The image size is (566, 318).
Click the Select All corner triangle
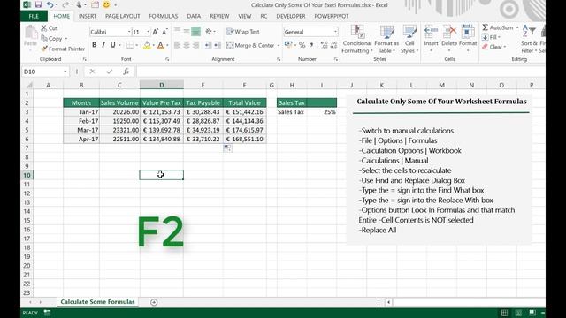tap(29, 85)
